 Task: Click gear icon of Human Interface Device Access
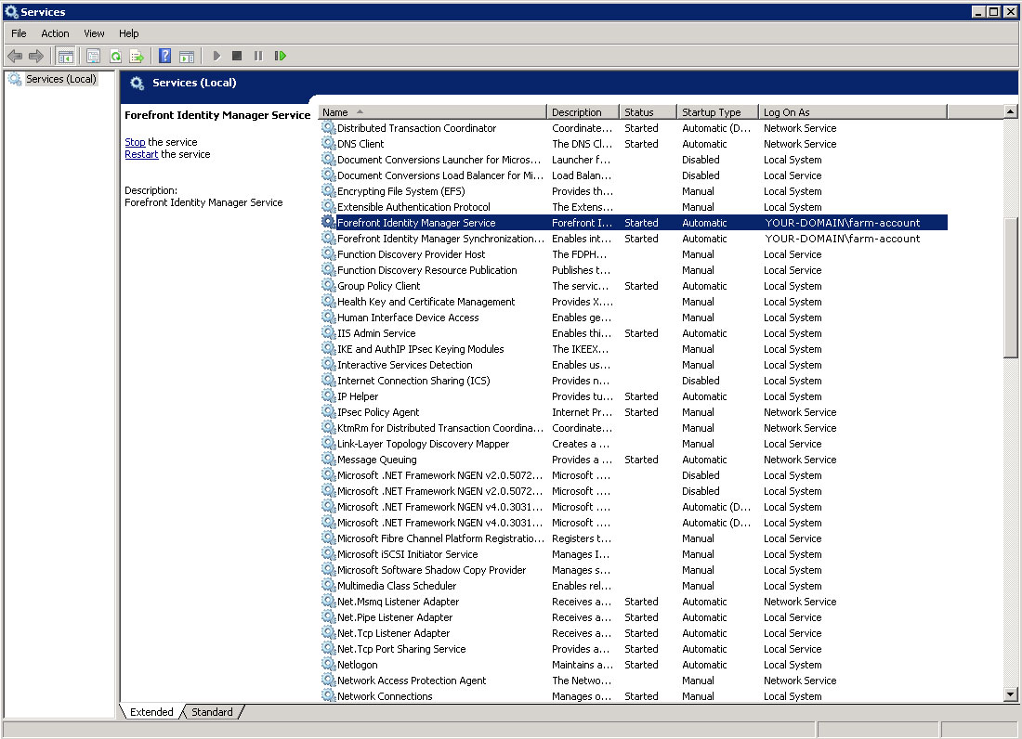(329, 318)
